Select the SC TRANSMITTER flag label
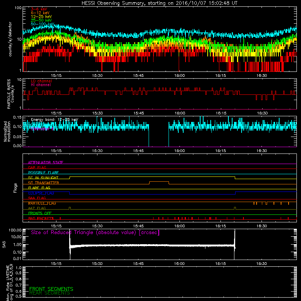The height and width of the screenshot is (301, 301). point(44,183)
